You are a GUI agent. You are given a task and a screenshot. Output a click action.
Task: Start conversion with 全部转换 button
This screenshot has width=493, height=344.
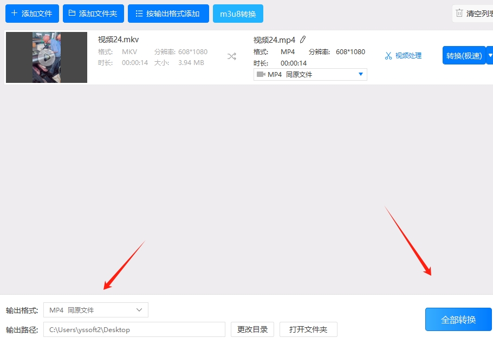click(458, 320)
